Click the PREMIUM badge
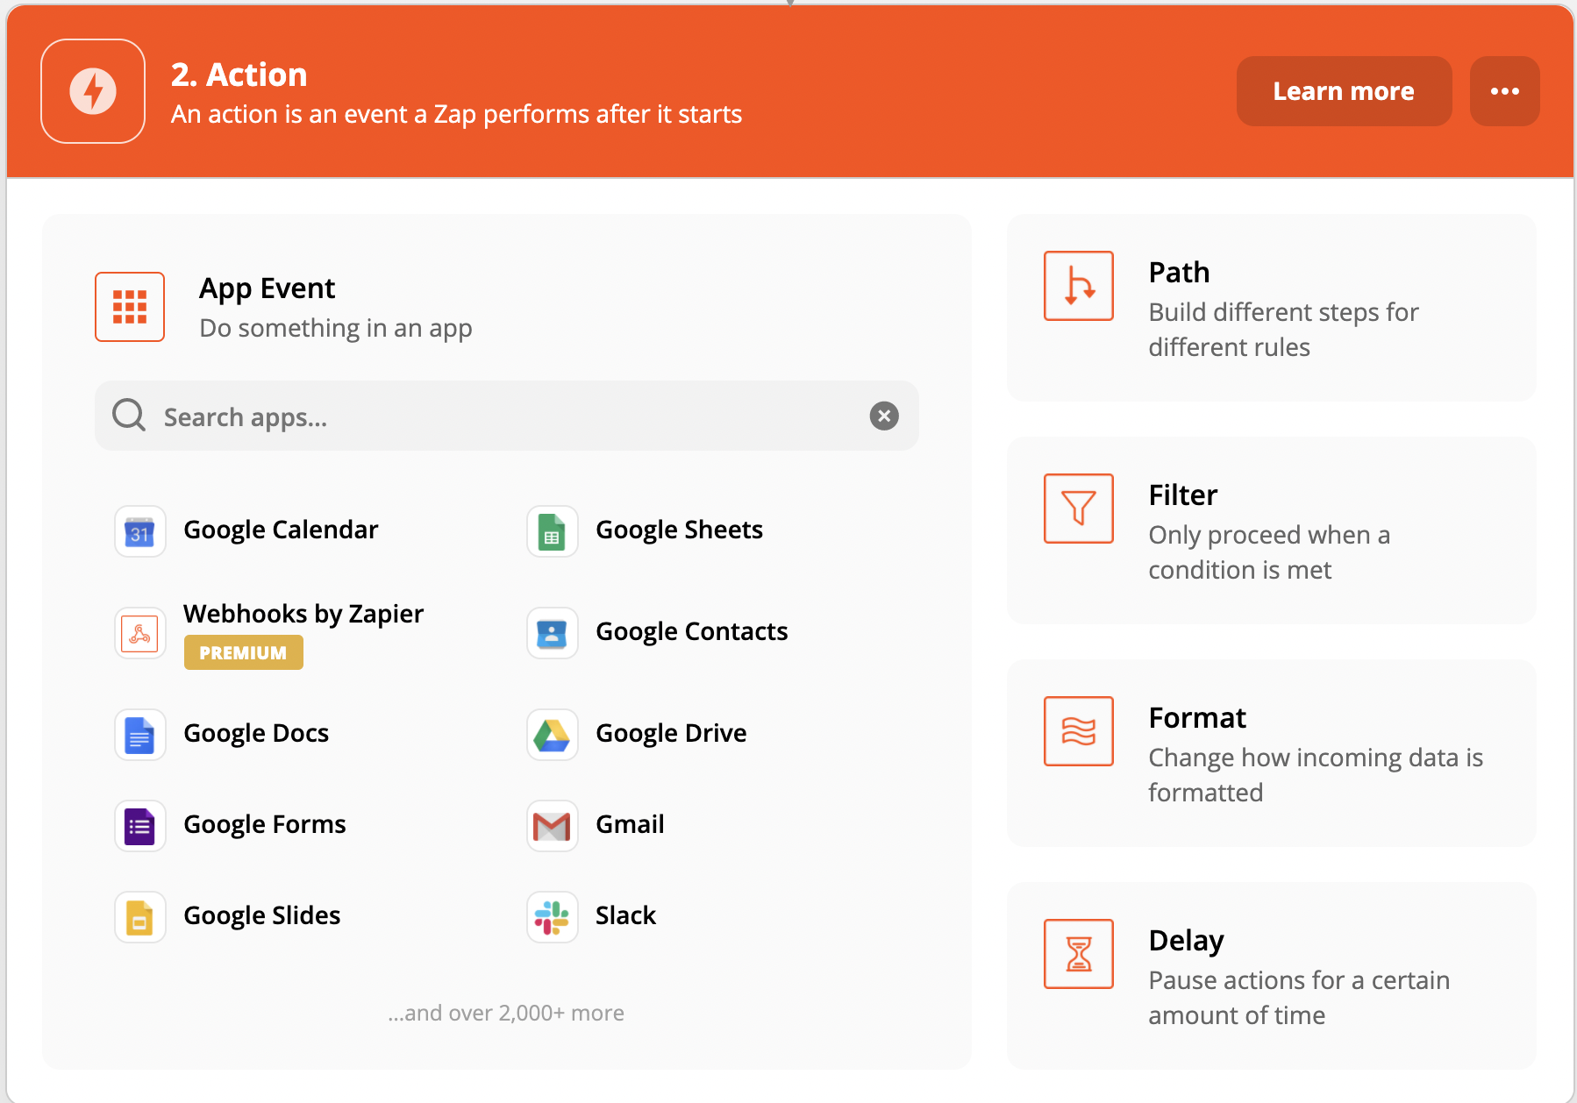 [244, 652]
